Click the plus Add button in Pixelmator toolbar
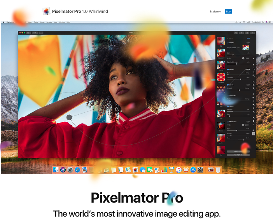The height and width of the screenshot is (224, 273). tap(41, 33)
